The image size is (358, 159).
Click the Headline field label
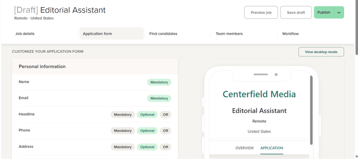tap(27, 114)
